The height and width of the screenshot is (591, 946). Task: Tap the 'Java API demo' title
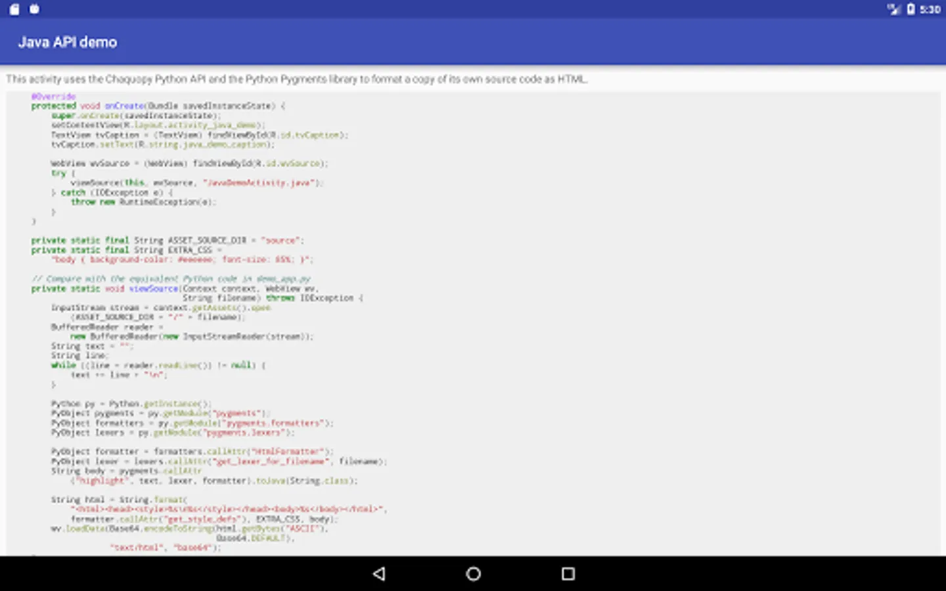coord(68,42)
